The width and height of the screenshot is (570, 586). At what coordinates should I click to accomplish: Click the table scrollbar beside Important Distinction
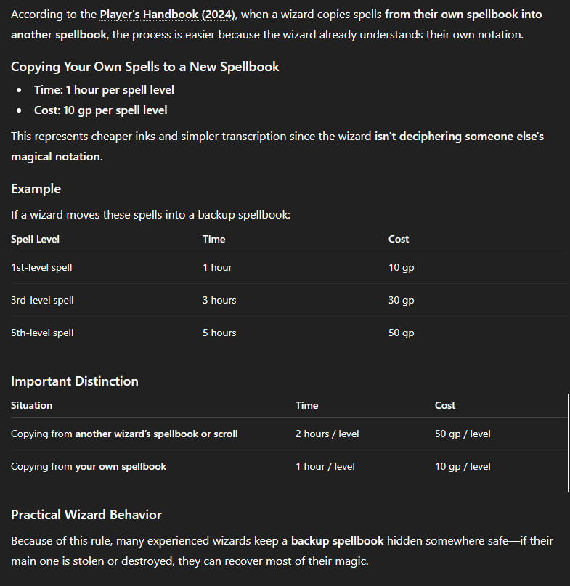pyautogui.click(x=568, y=443)
